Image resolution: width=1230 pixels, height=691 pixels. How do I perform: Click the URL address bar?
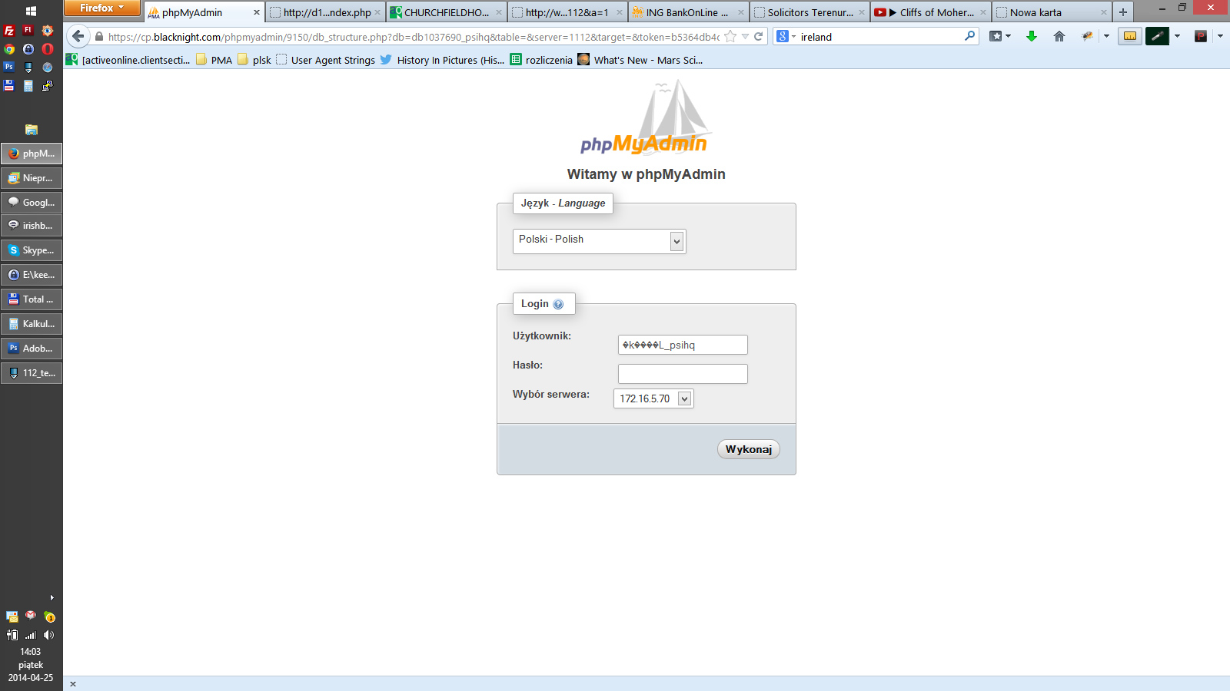(414, 36)
